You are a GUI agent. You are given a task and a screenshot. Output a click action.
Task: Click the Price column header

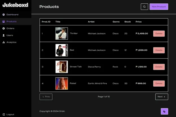click(138, 22)
